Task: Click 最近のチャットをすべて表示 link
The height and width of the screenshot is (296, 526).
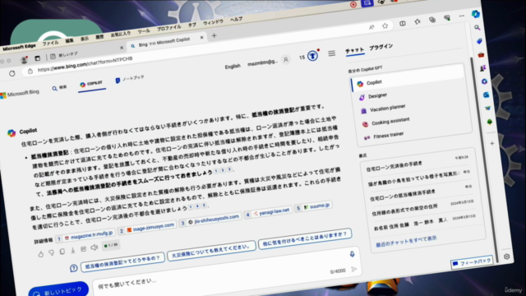Action: point(406,241)
